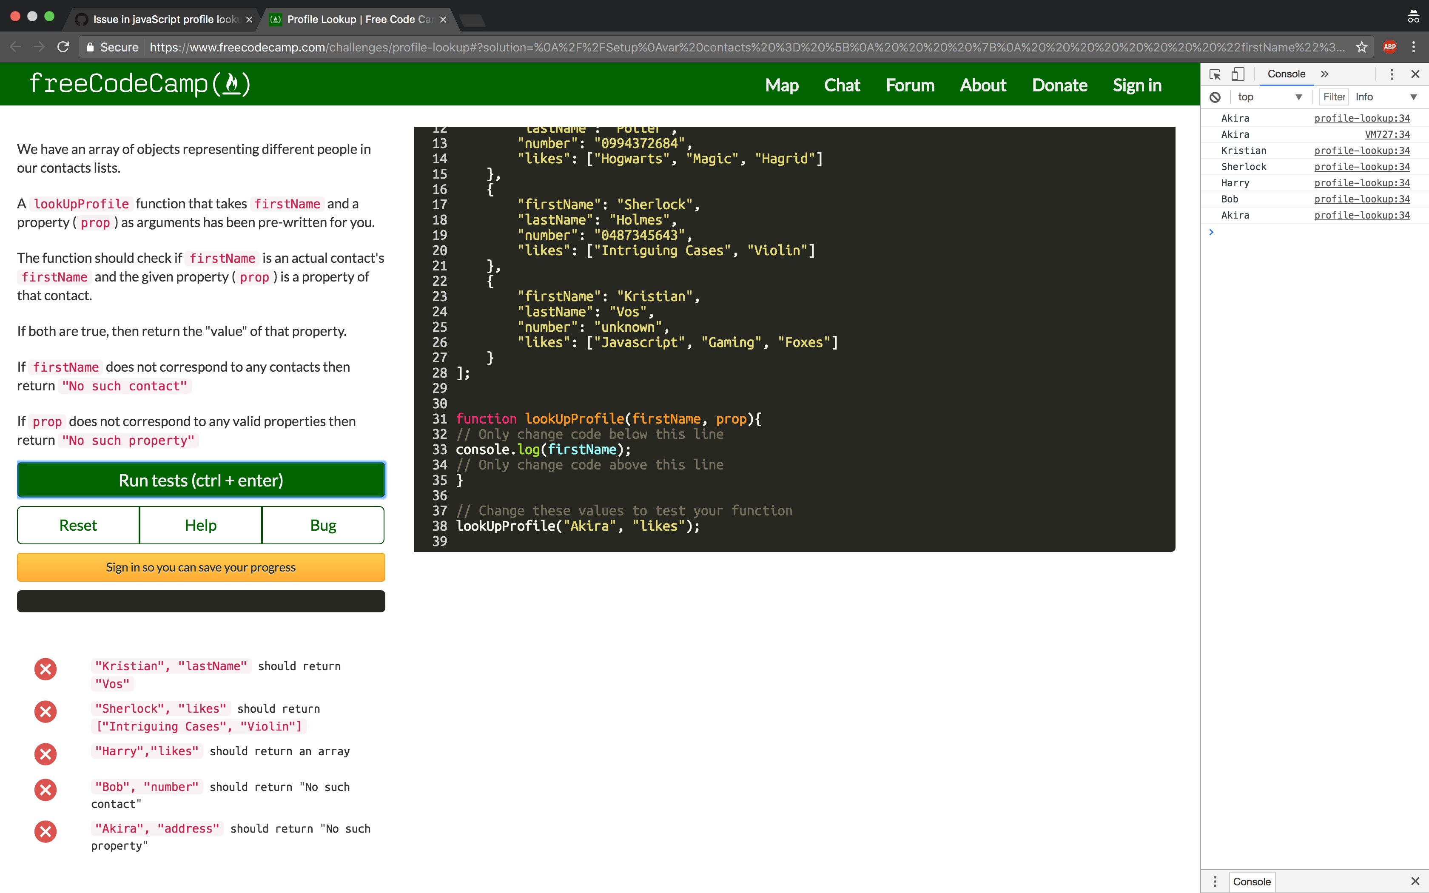Click inside the Filter input field

(x=1334, y=96)
